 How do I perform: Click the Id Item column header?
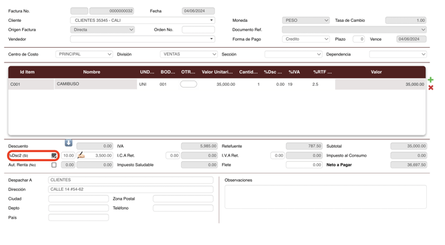(x=27, y=72)
